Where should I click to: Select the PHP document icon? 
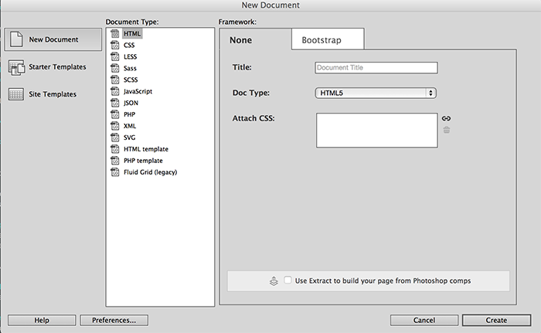pyautogui.click(x=115, y=114)
